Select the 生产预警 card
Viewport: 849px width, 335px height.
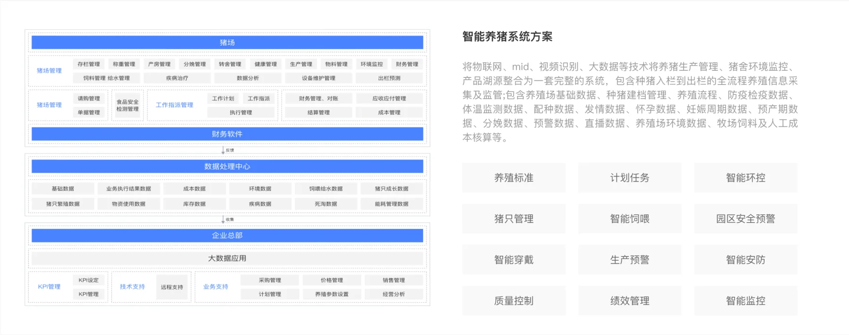point(630,260)
